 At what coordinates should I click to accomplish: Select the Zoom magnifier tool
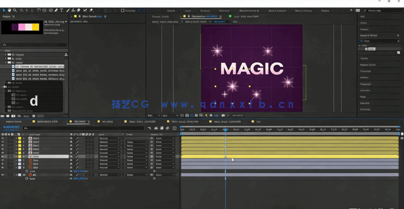coord(15,10)
